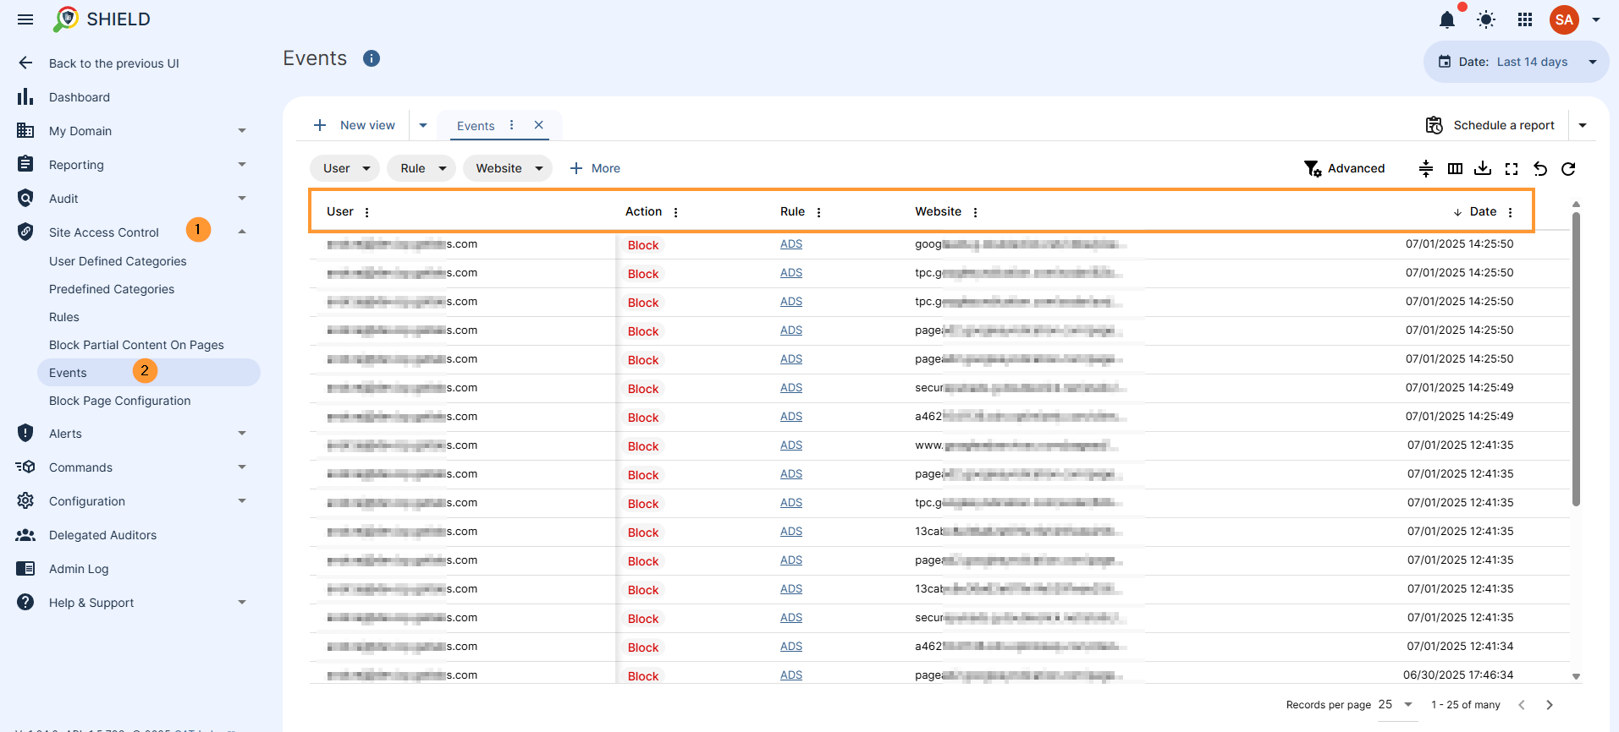This screenshot has width=1619, height=732.
Task: Click the table vertical scrollbar
Action: (1576, 359)
